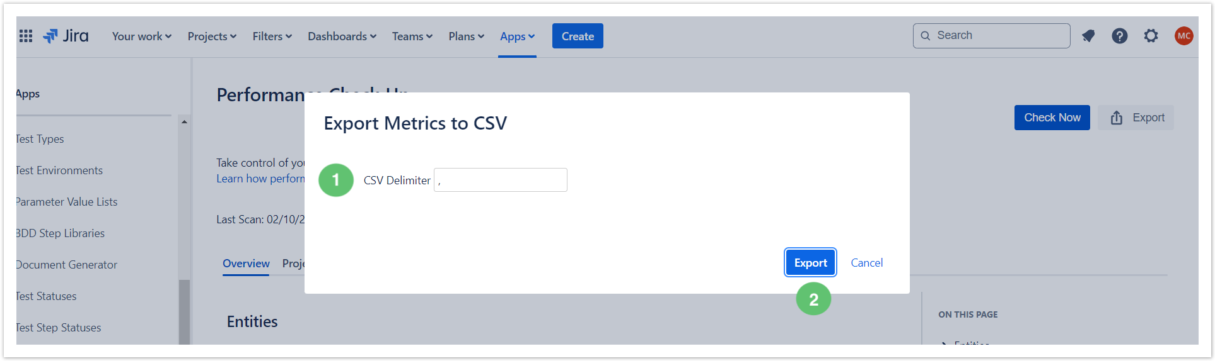1215x361 pixels.
Task: Cancel the Export Metrics dialog
Action: [x=867, y=263]
